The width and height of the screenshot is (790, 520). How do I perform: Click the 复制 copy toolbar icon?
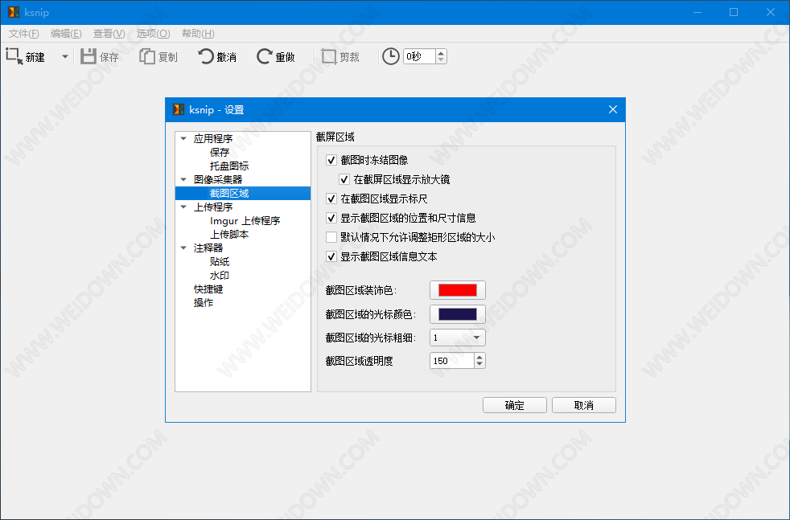[x=146, y=56]
